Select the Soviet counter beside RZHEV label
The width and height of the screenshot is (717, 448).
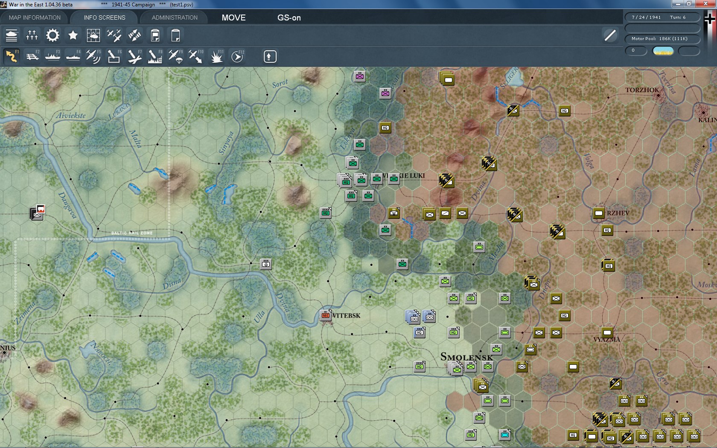599,213
